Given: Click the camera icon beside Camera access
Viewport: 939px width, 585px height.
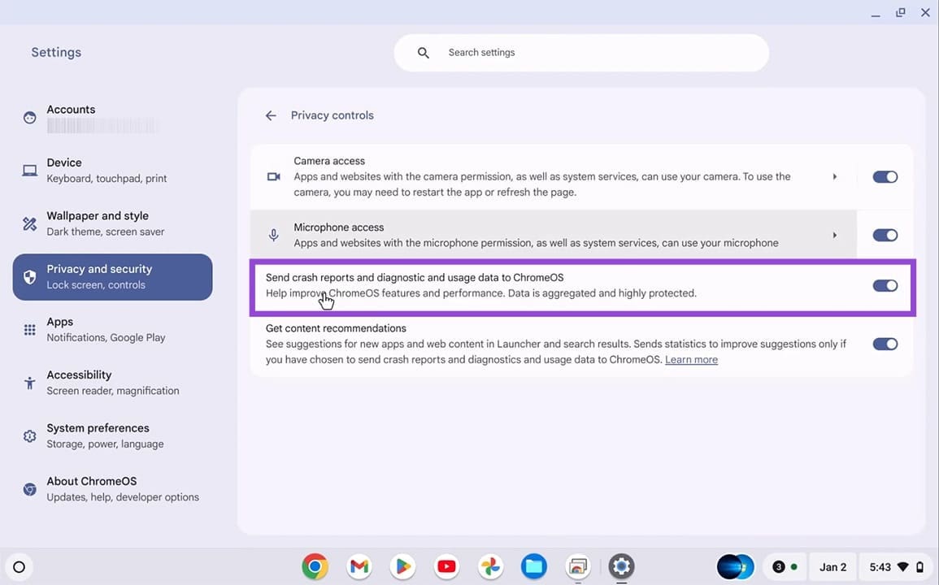Looking at the screenshot, I should [273, 176].
